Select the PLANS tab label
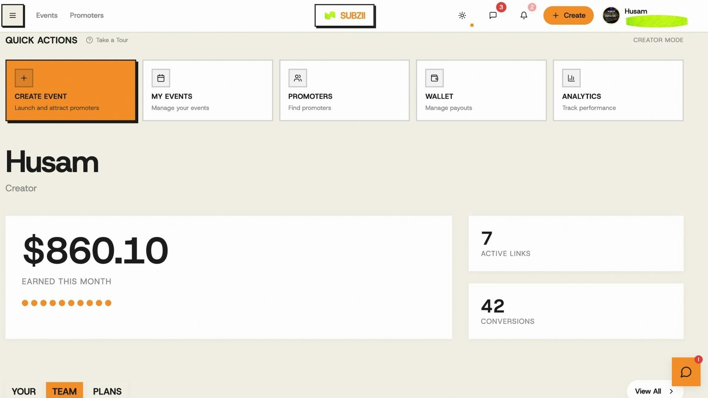The height and width of the screenshot is (398, 708). click(x=107, y=391)
